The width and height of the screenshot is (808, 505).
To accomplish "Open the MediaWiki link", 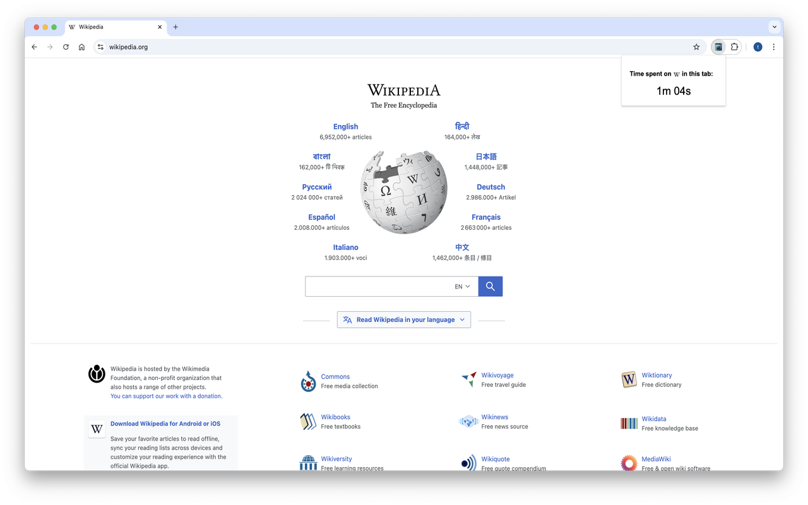I will (656, 459).
